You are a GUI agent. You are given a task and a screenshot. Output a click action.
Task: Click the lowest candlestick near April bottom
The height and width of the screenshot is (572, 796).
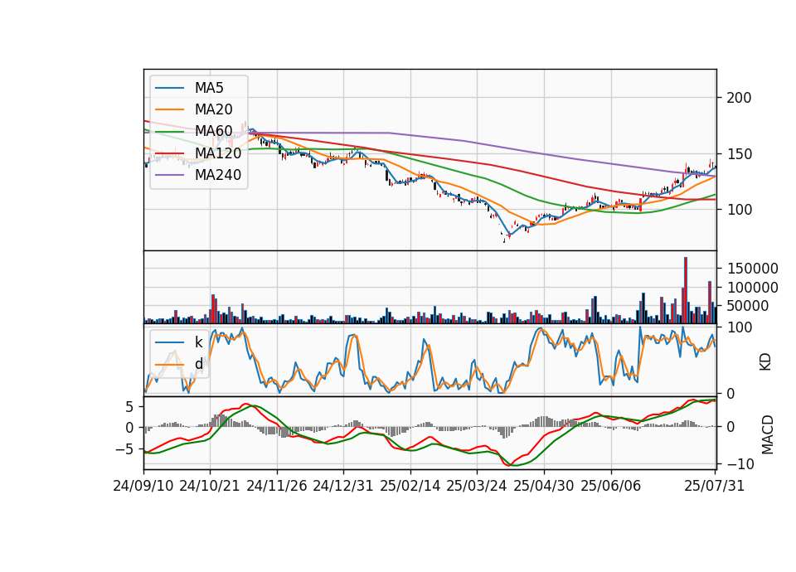tap(504, 240)
